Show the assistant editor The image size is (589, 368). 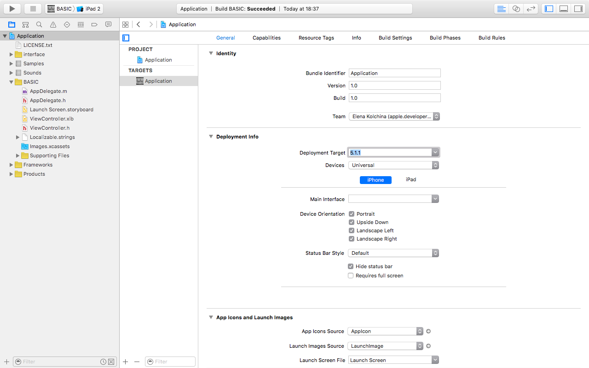(516, 9)
